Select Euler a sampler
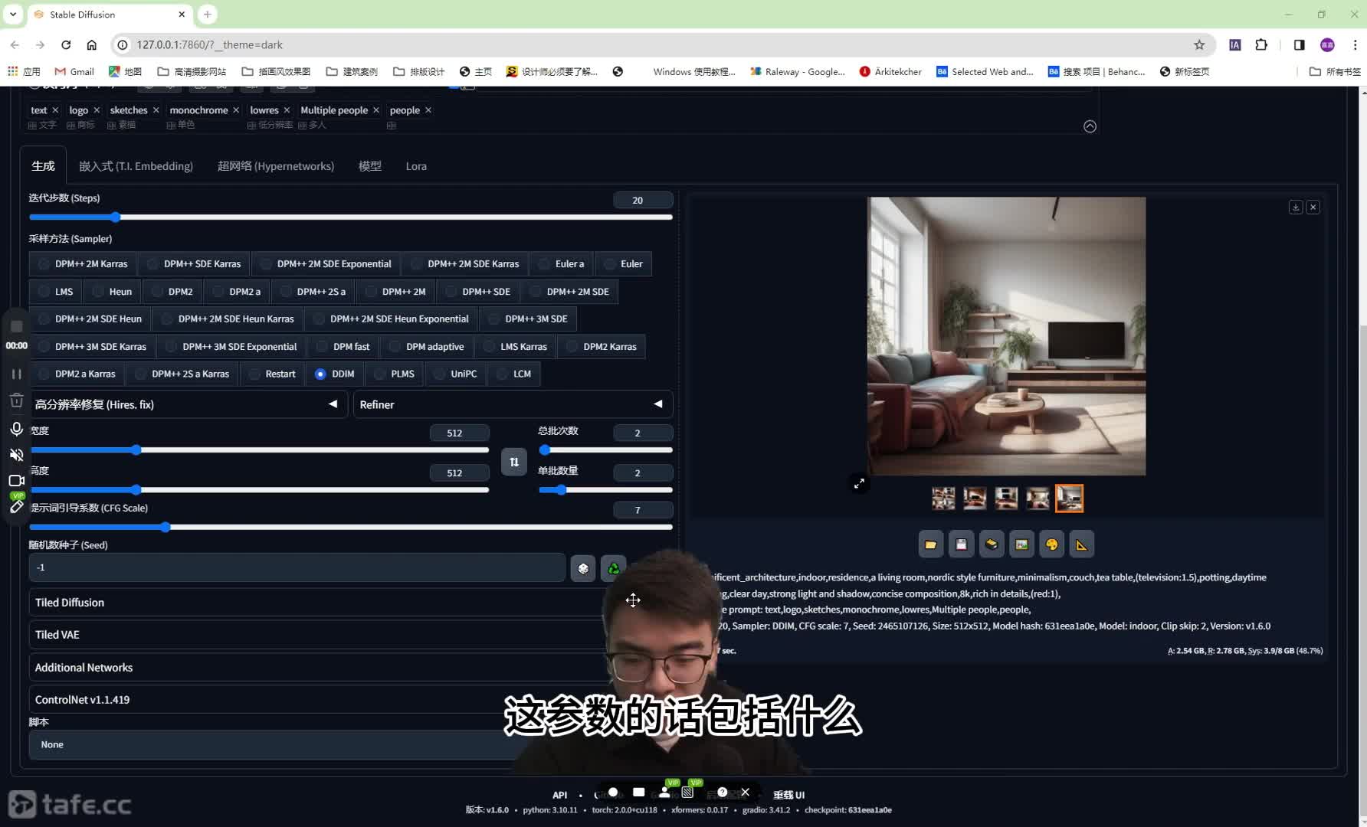The image size is (1367, 827). [562, 264]
